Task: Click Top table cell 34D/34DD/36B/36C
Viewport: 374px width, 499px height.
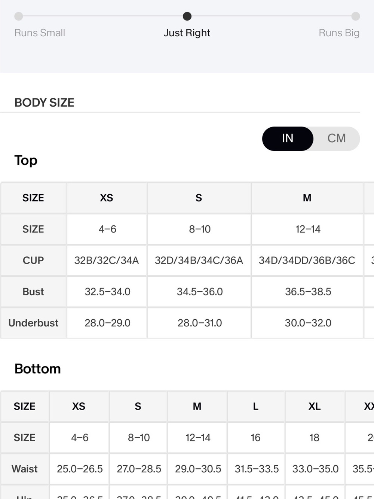Action: tap(307, 260)
